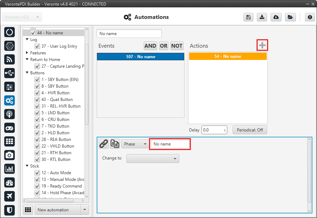Open the airplane Mission sidebar icon
Screen dimensions: 317x218
[9, 196]
